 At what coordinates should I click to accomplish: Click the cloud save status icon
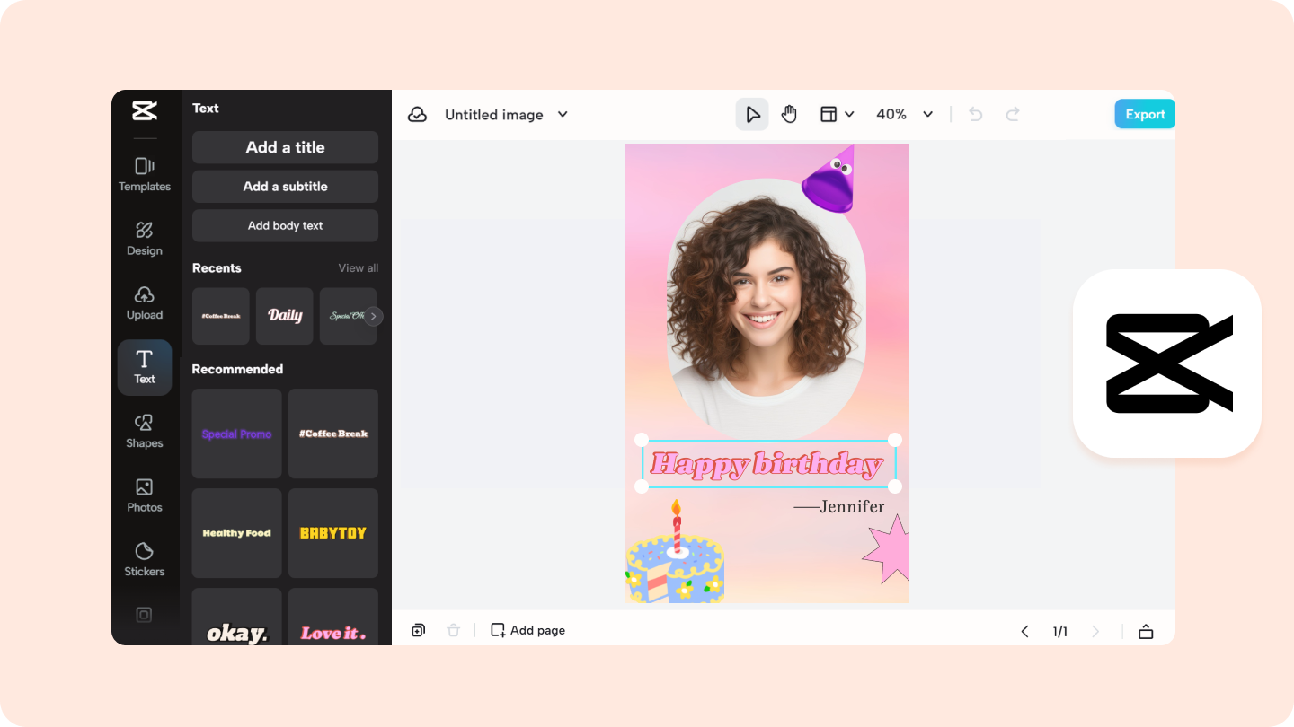[x=417, y=115]
